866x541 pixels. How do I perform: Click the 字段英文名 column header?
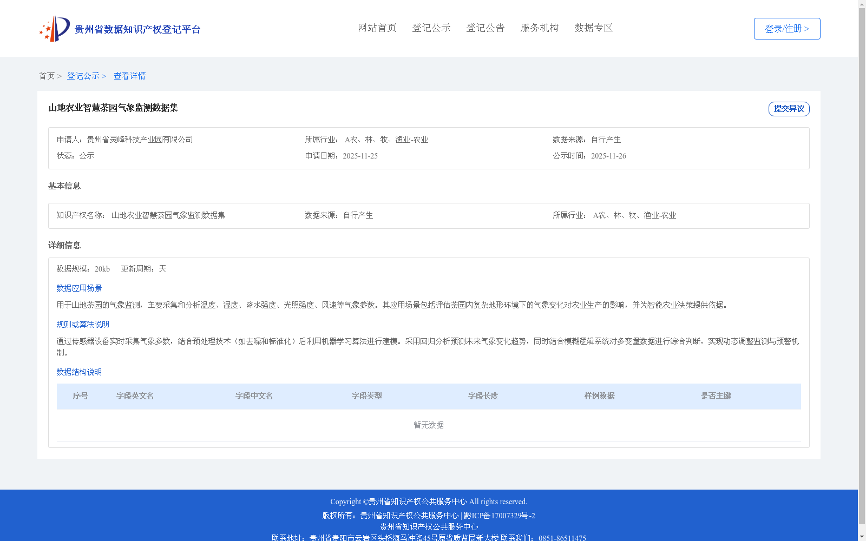coord(135,396)
